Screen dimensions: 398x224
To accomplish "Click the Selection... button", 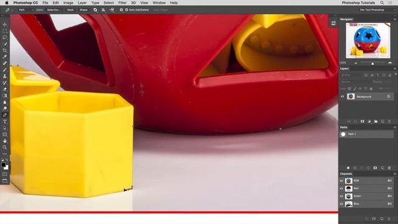I will tap(54, 10).
